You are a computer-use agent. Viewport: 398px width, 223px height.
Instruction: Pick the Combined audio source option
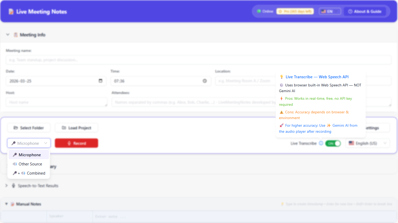click(x=29, y=173)
